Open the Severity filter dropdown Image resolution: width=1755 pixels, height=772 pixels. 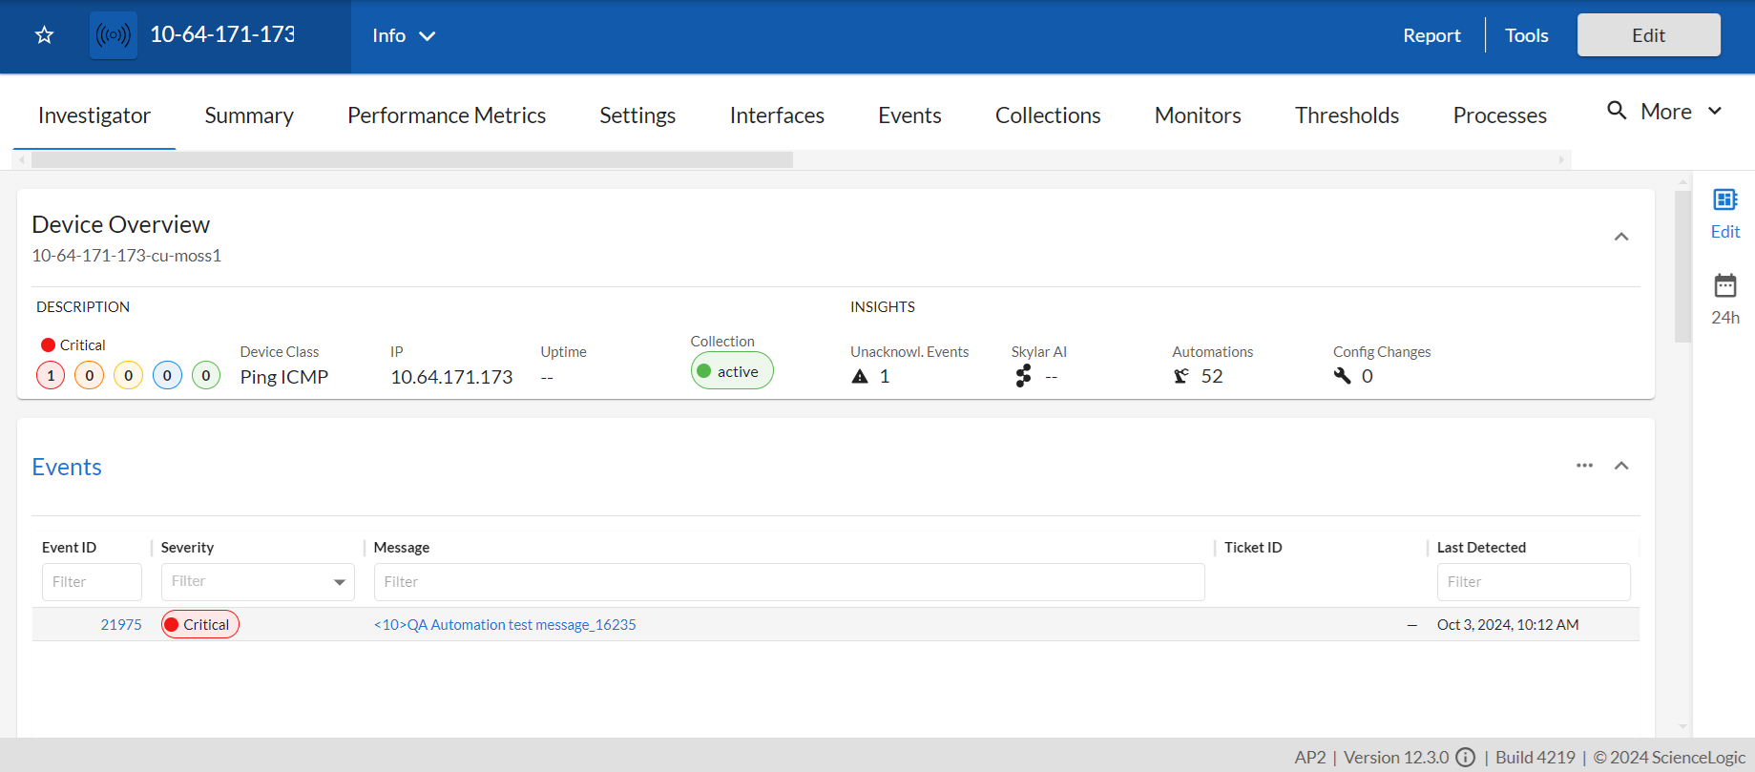[339, 582]
